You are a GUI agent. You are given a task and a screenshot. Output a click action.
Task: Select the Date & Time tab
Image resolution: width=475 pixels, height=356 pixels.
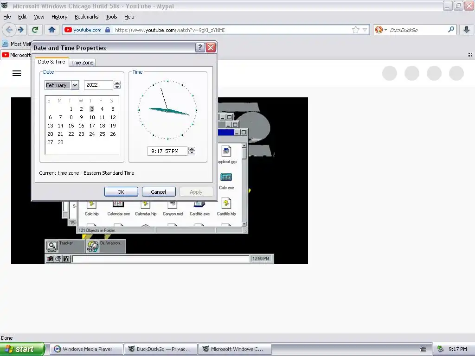51,62
